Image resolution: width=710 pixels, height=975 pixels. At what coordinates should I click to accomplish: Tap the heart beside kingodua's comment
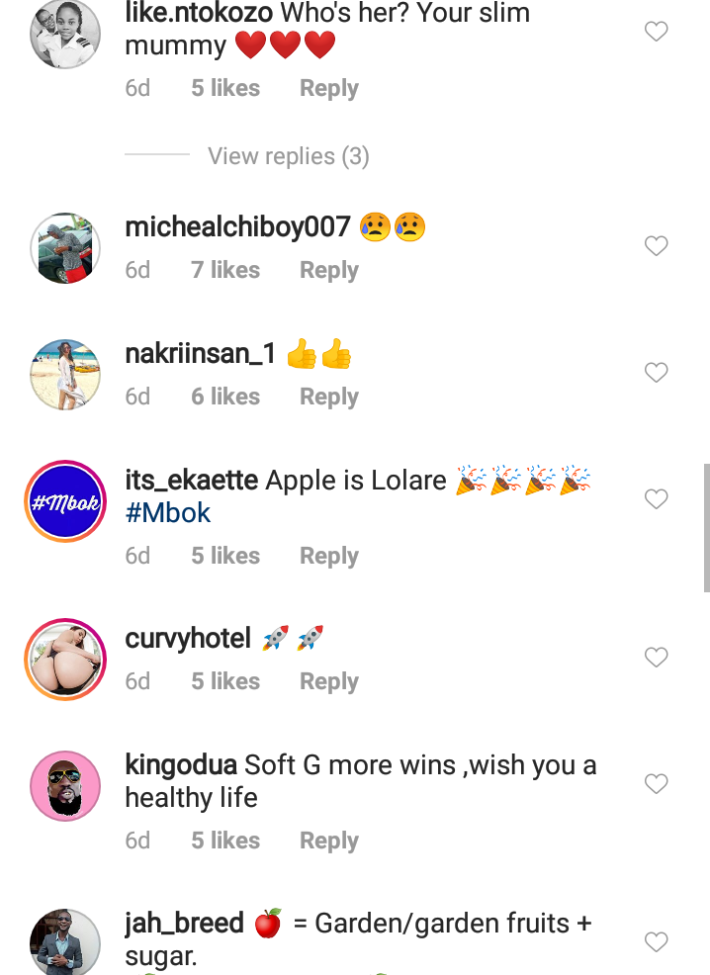click(656, 783)
